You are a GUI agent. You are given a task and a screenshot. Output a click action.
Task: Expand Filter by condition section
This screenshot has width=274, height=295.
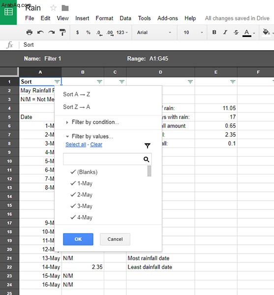(92, 122)
